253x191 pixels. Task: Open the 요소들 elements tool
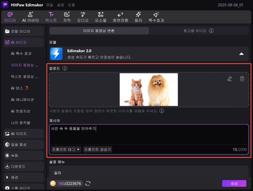tap(100, 17)
